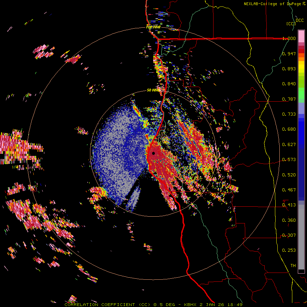The width and height of the screenshot is (307, 307).
Task: Click the "TH" threshold label
Action: 293,265
